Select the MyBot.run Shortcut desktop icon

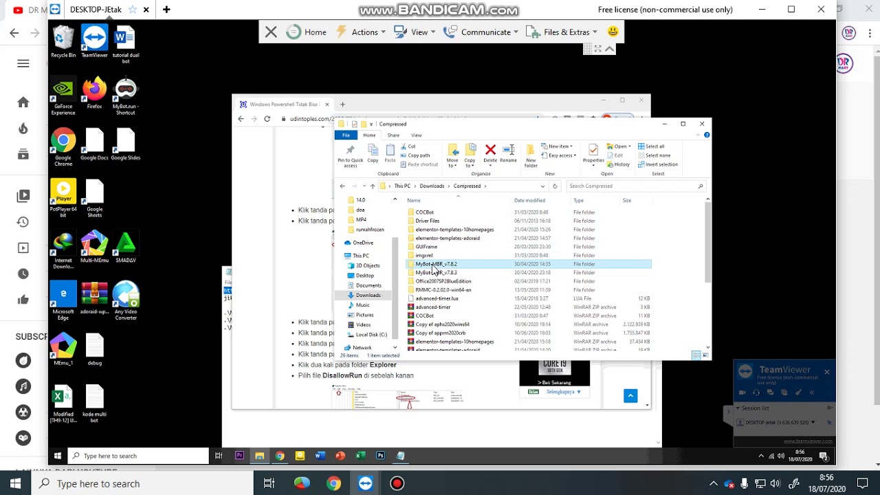pyautogui.click(x=125, y=96)
